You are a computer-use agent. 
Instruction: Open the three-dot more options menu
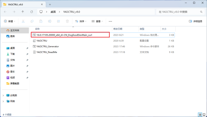[x=110, y=21]
